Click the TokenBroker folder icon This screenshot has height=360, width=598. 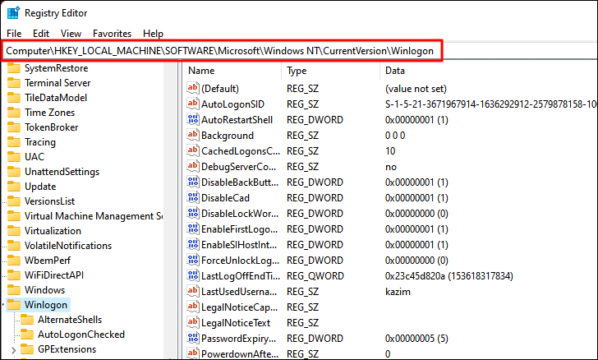(x=14, y=127)
